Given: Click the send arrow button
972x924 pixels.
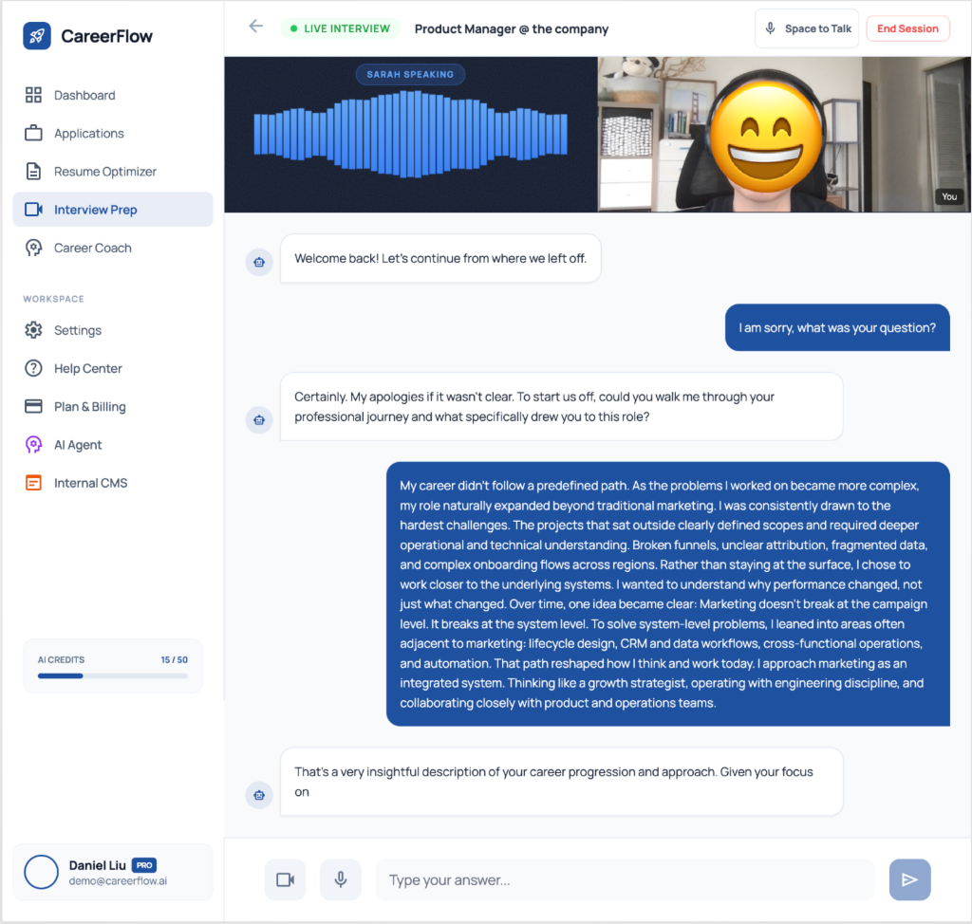Looking at the screenshot, I should [909, 879].
